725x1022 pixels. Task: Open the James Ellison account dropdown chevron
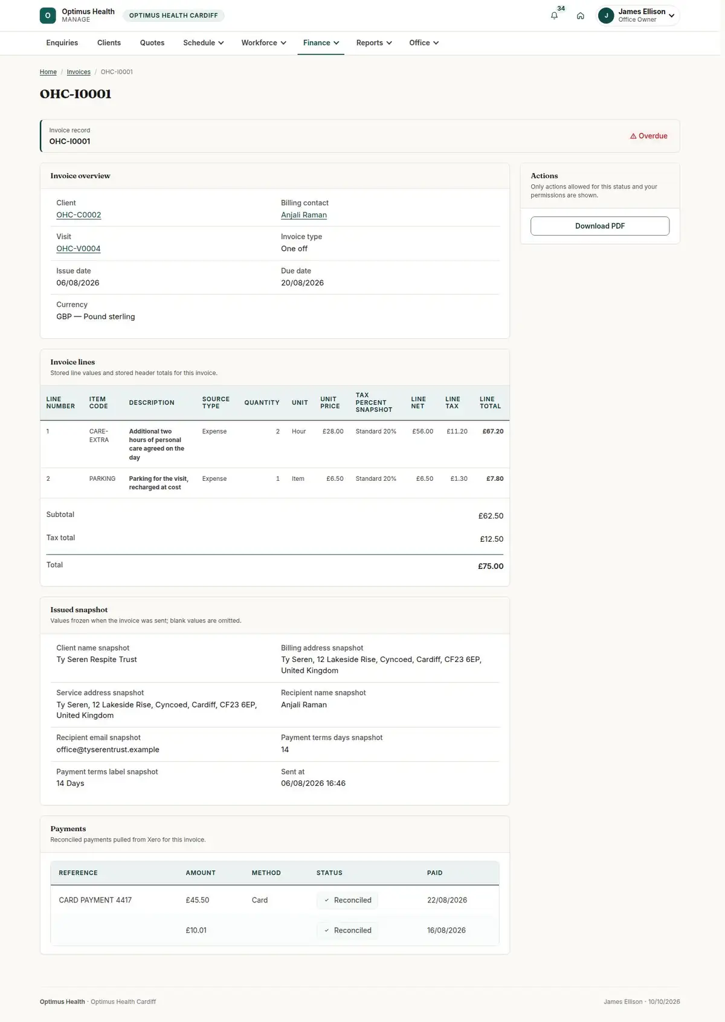click(671, 16)
